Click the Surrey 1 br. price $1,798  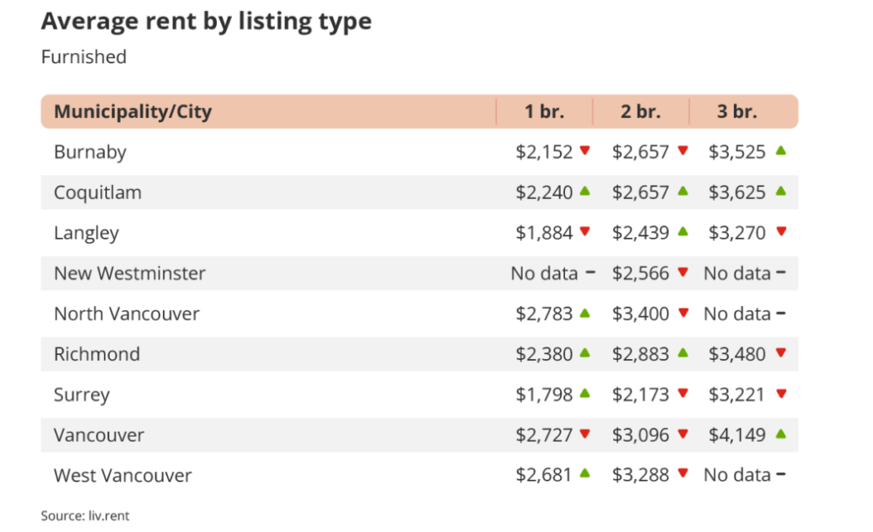point(544,395)
